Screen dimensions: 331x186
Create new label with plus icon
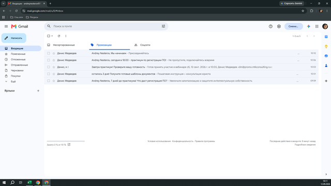pyautogui.click(x=38, y=91)
